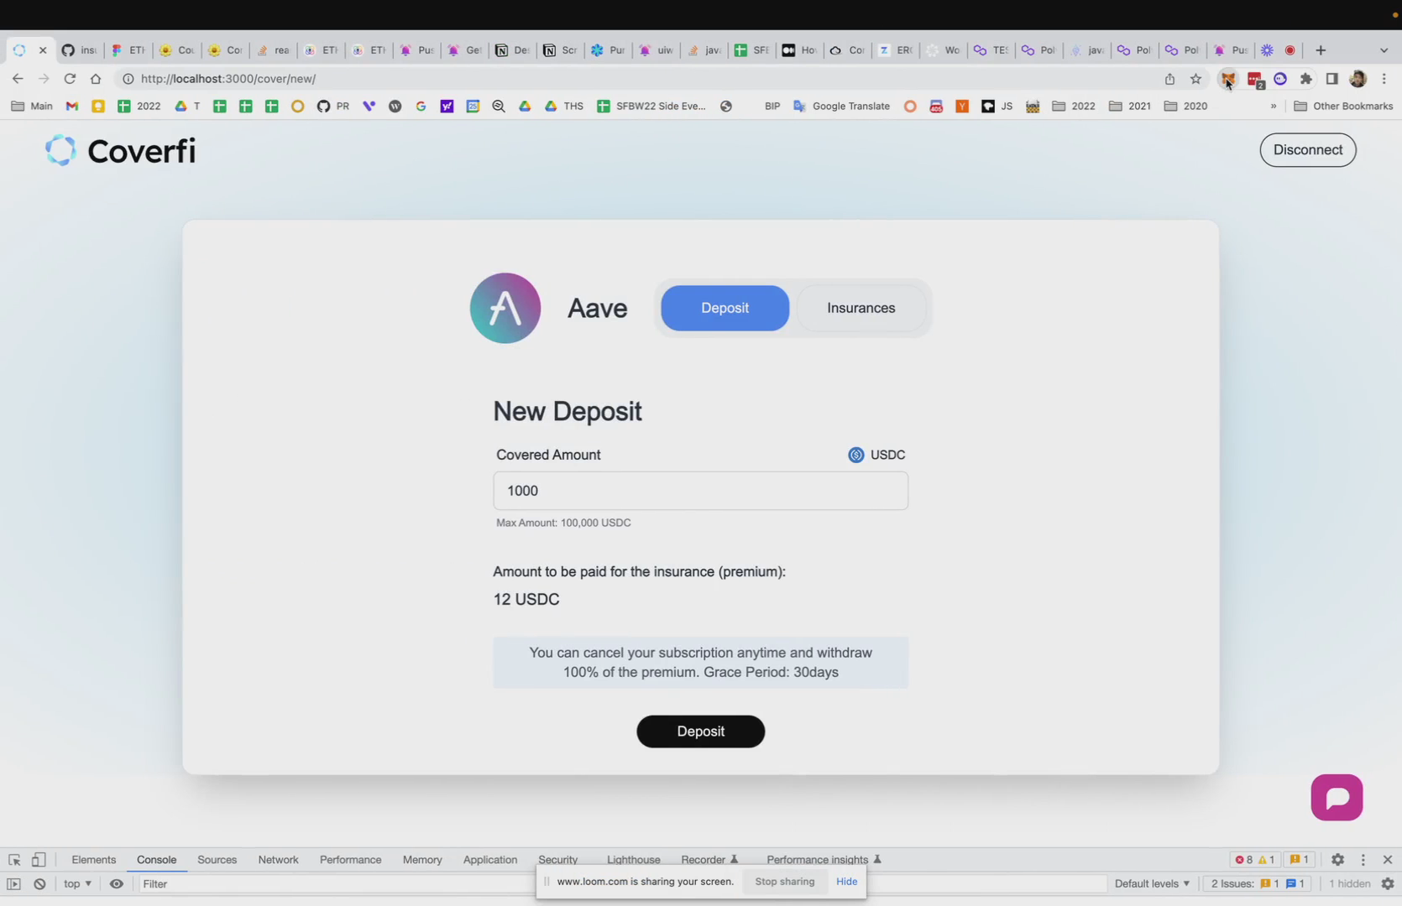Clear the console with the block icon

coord(39,883)
